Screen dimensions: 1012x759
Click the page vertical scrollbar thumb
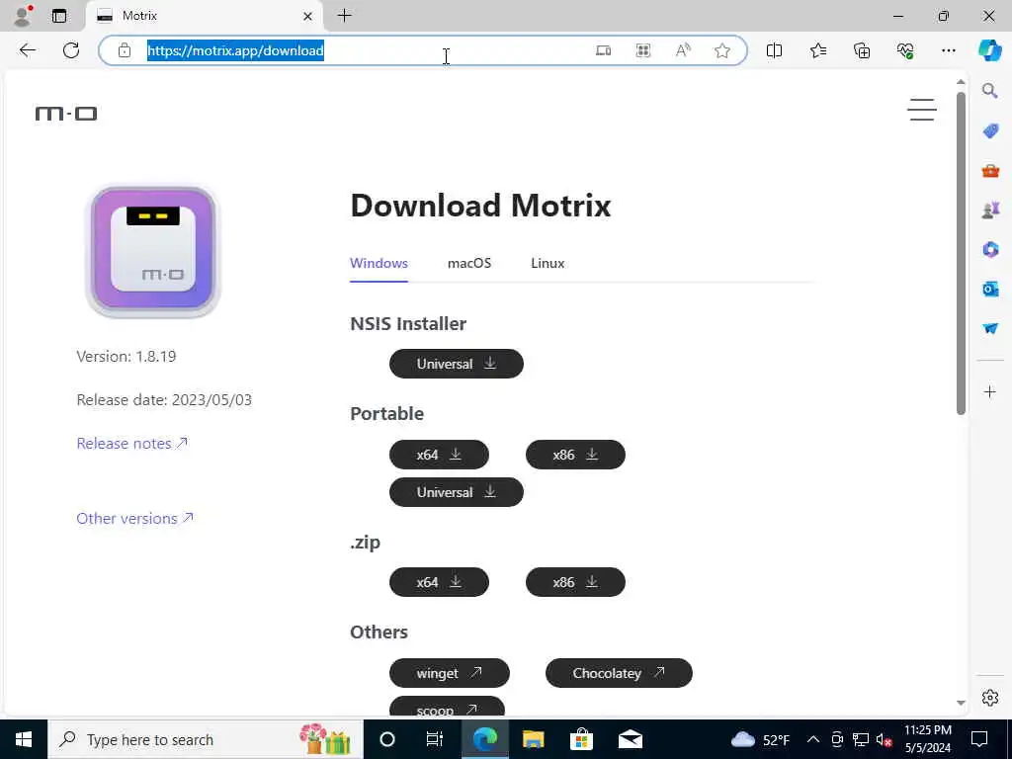pos(961,253)
